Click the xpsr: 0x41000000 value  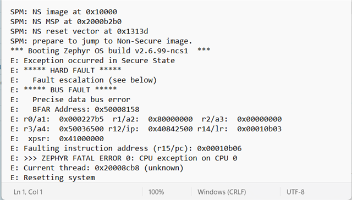point(81,138)
